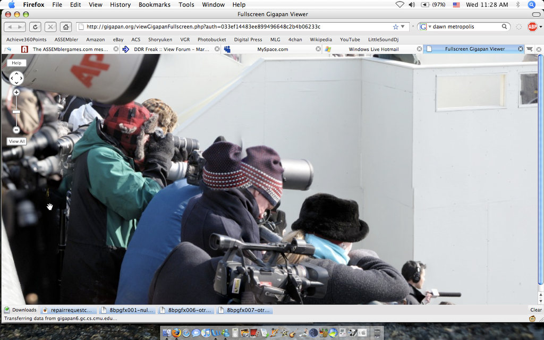544x340 pixels.
Task: Zoom out with the minus button
Action: (16, 130)
